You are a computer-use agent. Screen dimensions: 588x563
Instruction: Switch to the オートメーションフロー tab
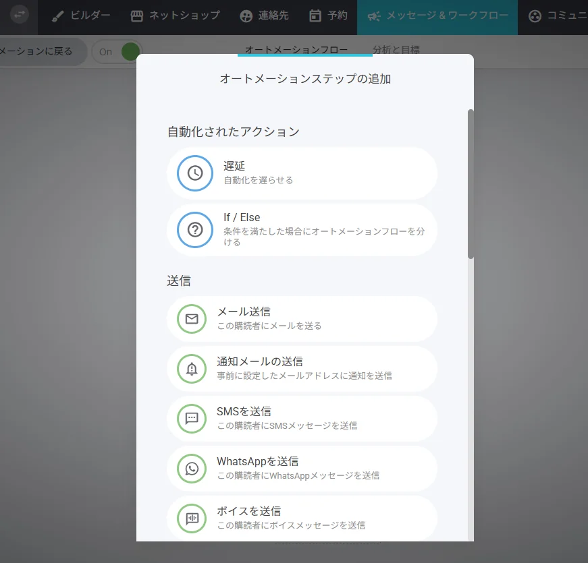[x=296, y=49]
